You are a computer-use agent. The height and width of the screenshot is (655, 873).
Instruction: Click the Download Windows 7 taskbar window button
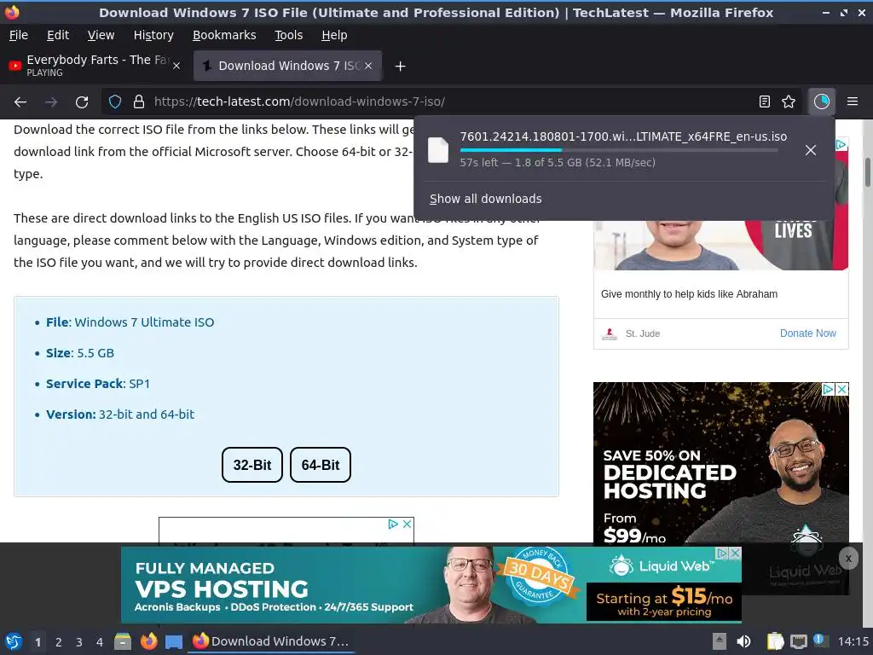pyautogui.click(x=271, y=641)
